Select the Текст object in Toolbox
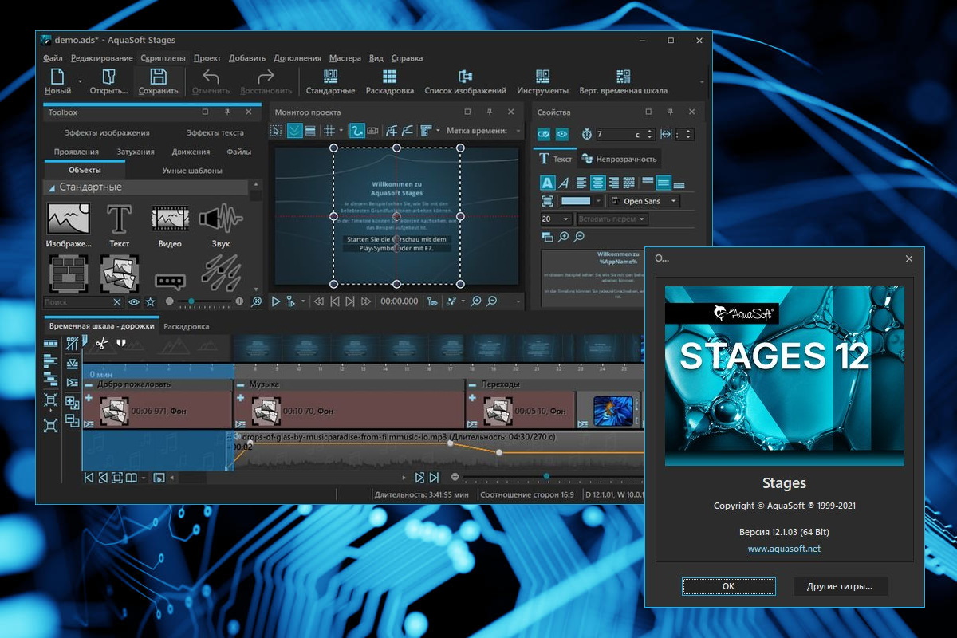957x638 pixels. point(119,219)
